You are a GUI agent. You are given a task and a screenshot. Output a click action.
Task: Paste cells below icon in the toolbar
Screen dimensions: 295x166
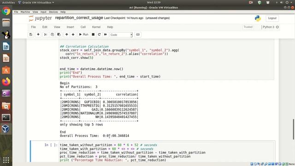pos(59,35)
